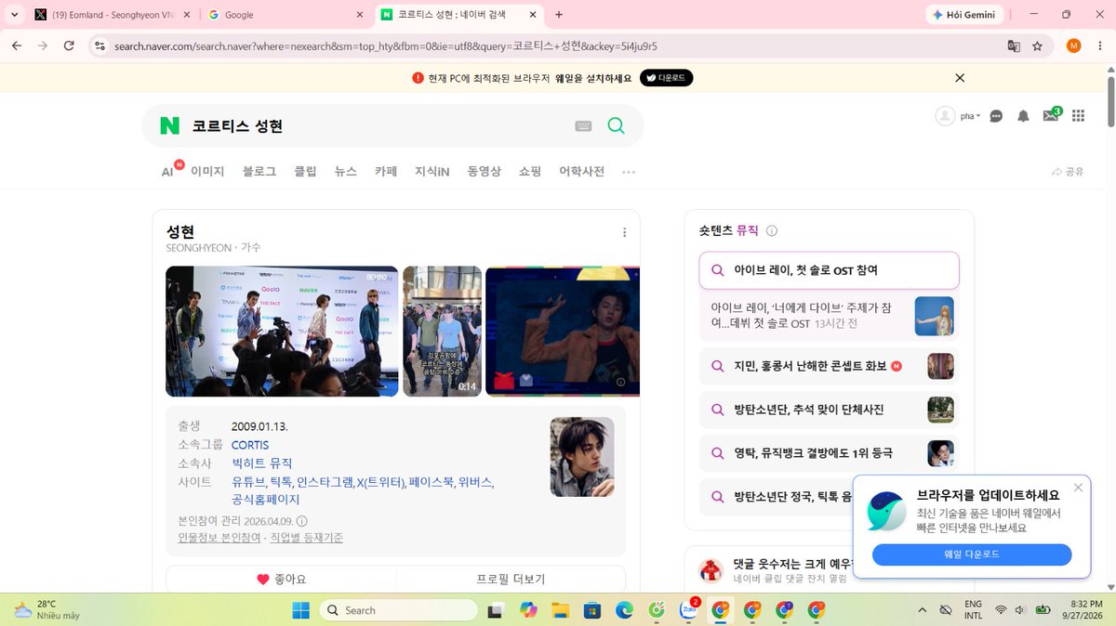
Task: Open Zalo app in taskbar
Action: 688,610
